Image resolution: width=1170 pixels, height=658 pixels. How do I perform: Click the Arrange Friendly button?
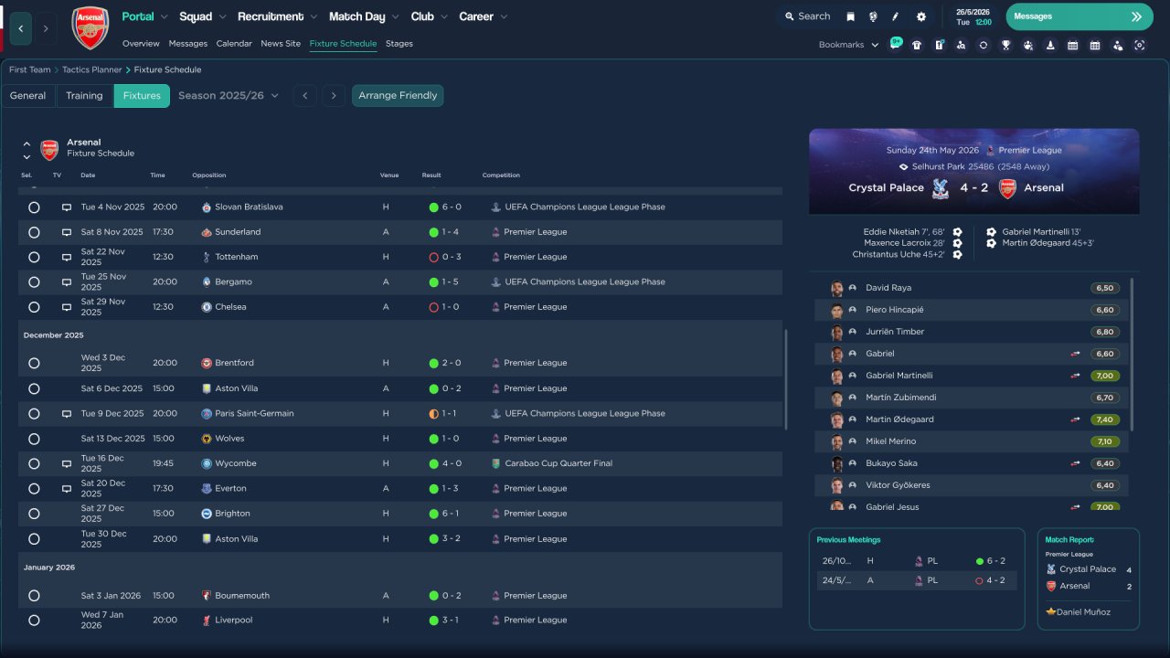398,96
